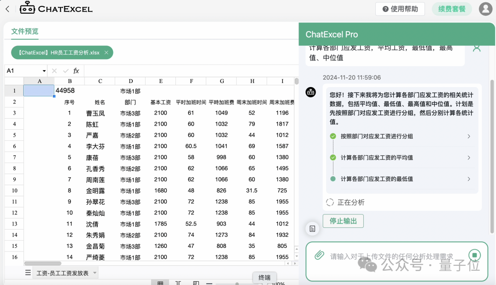
Task: Expand the 计算各部门应发工资的最低值 step
Action: coord(469,179)
